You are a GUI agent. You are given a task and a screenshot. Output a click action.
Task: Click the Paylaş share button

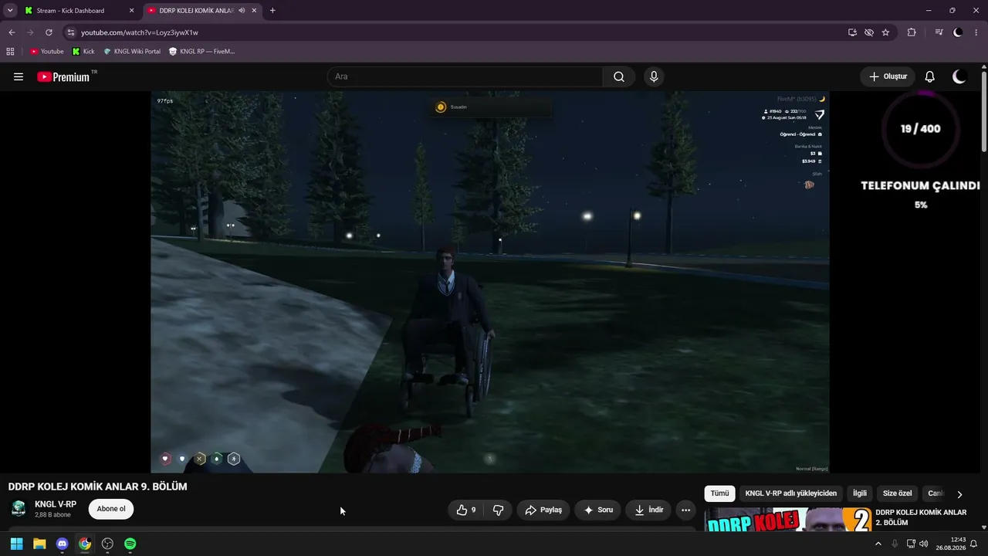point(543,510)
